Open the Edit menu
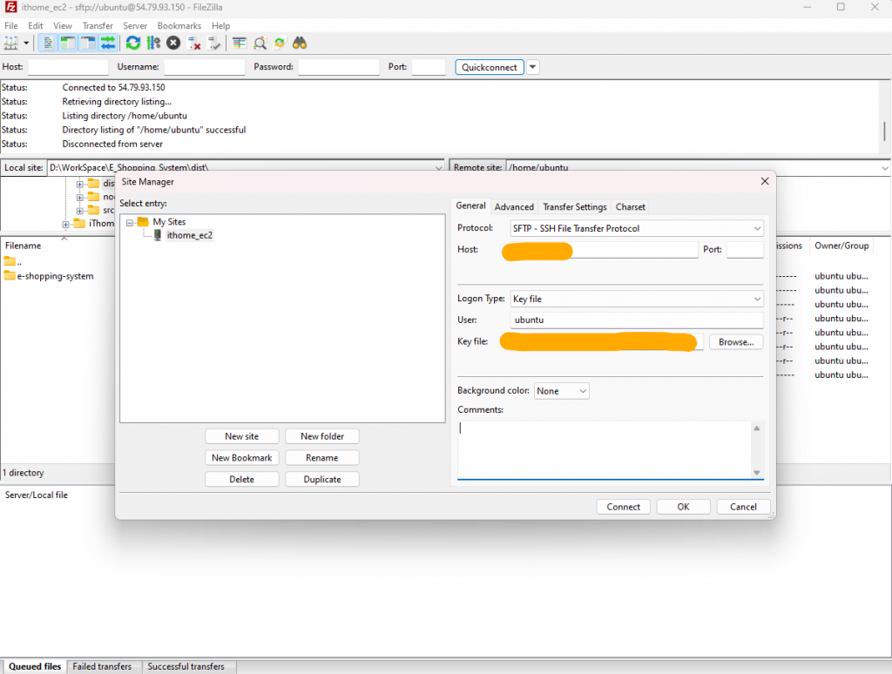Viewport: 892px width, 674px height. coord(35,25)
